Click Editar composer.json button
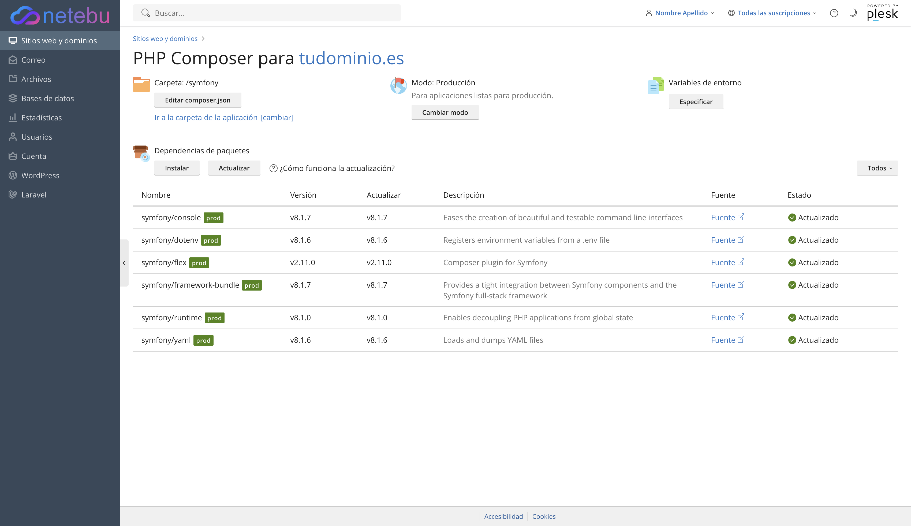The height and width of the screenshot is (526, 911). tap(198, 100)
